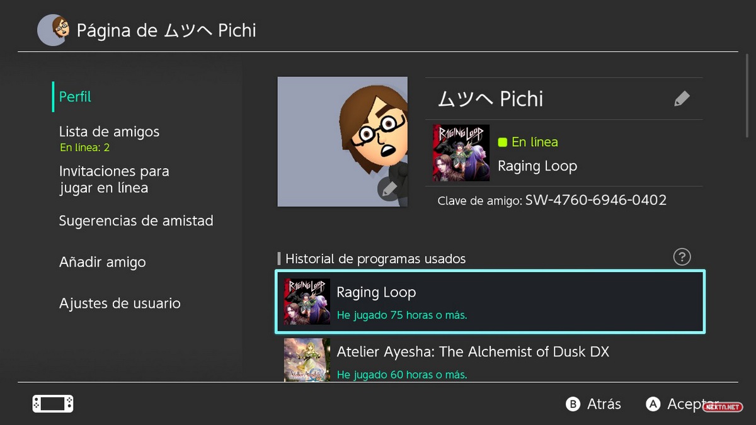756x425 pixels.
Task: Select Atelier Ayesha history entry
Action: [472, 361]
